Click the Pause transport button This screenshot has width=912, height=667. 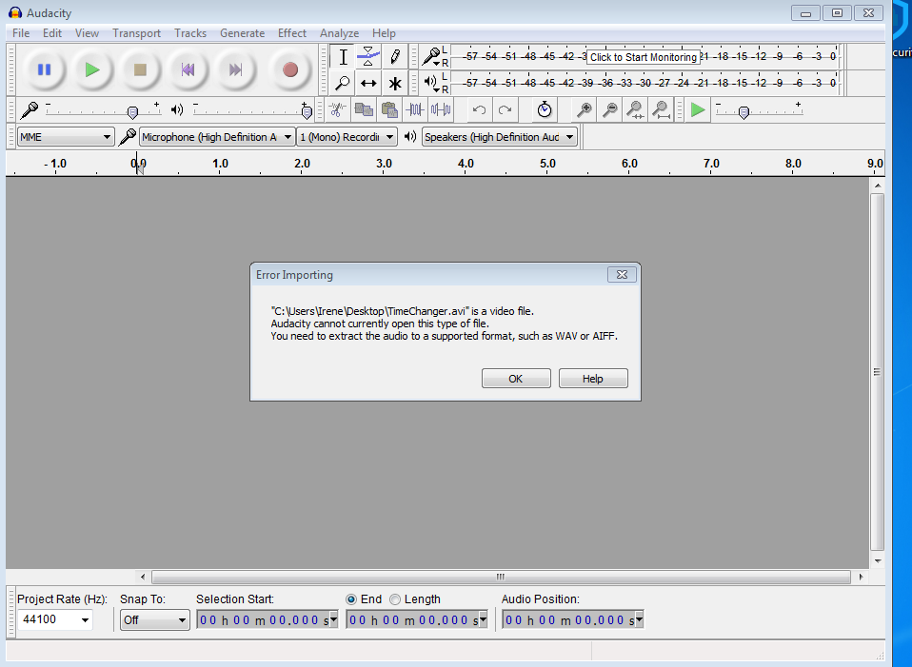(x=44, y=69)
